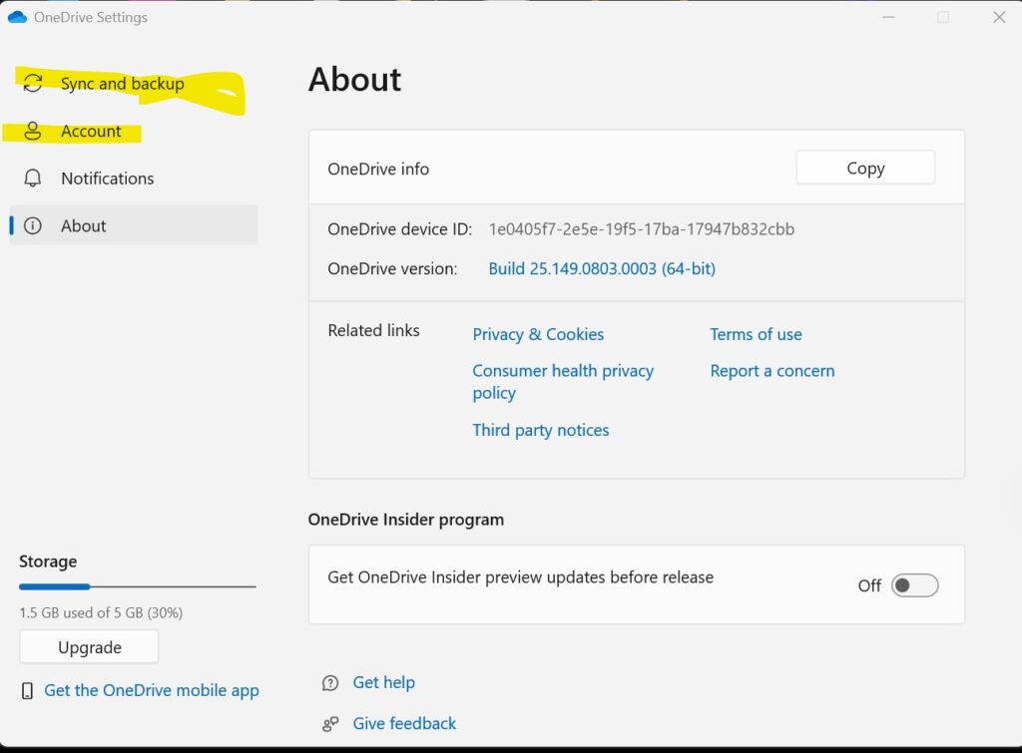This screenshot has width=1022, height=753.
Task: Click the OneDrive version label
Action: [392, 269]
